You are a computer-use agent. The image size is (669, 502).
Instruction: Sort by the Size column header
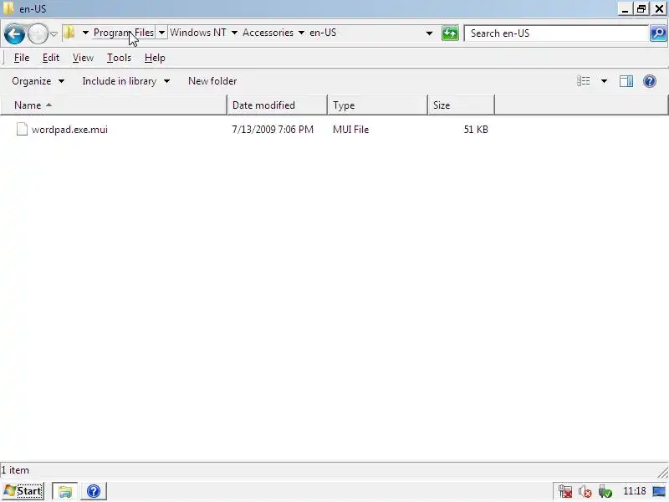tap(462, 105)
